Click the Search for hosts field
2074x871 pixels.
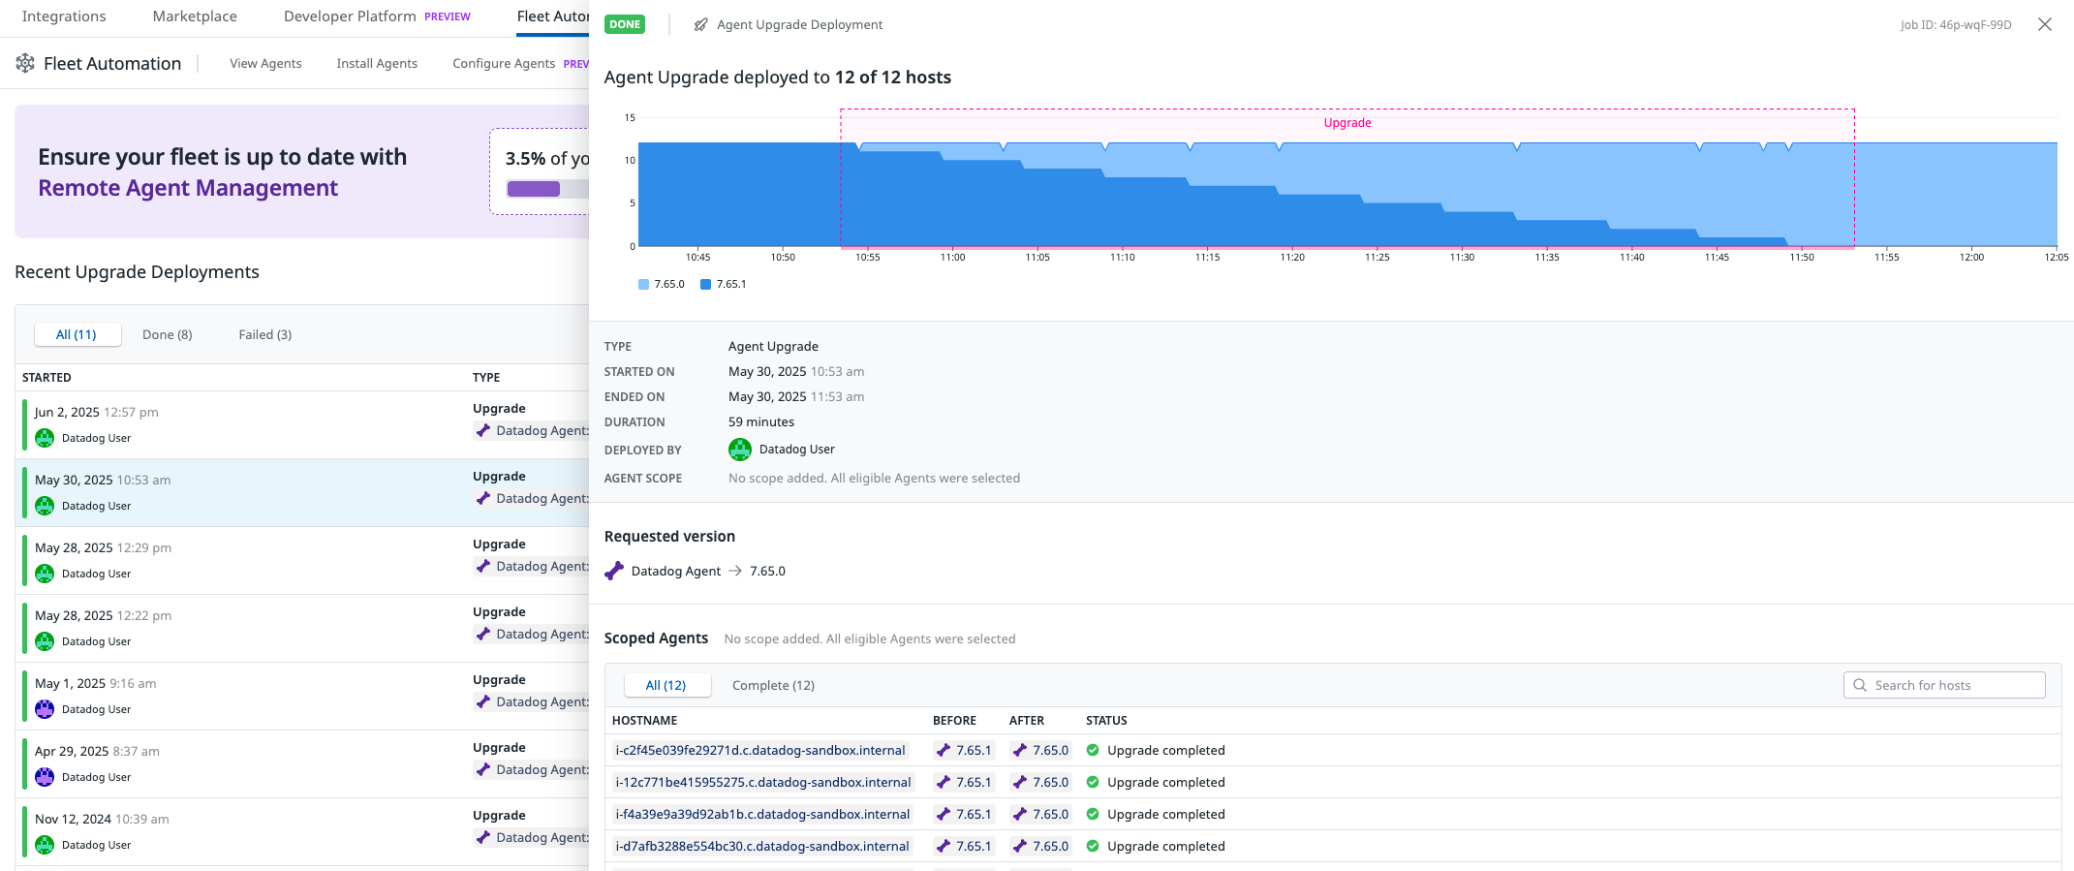click(x=1944, y=685)
